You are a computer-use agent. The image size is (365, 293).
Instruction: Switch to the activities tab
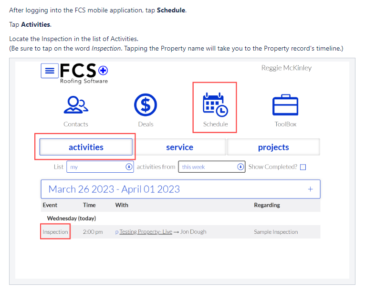coord(86,147)
